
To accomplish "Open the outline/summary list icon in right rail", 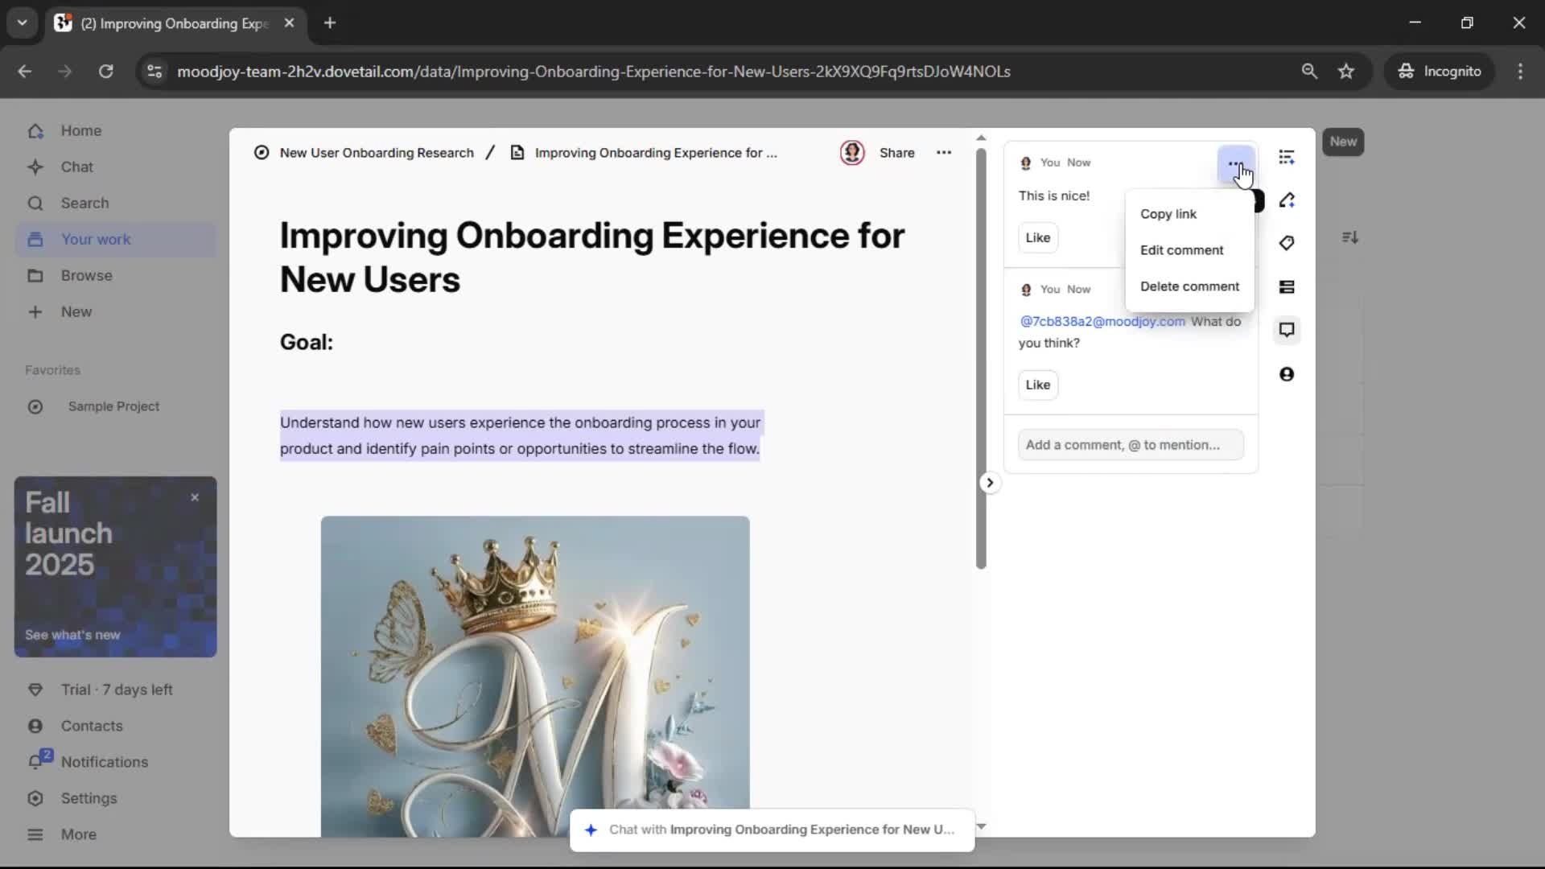I will point(1287,157).
